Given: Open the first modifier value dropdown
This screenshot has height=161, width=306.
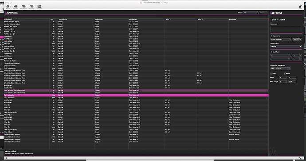Looking at the screenshot, I should [x=298, y=55].
